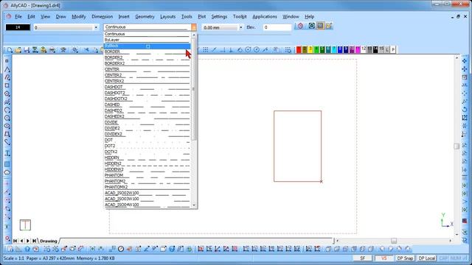
Task: Click the T preview thumbnail in canvas corner
Action: tap(25, 225)
